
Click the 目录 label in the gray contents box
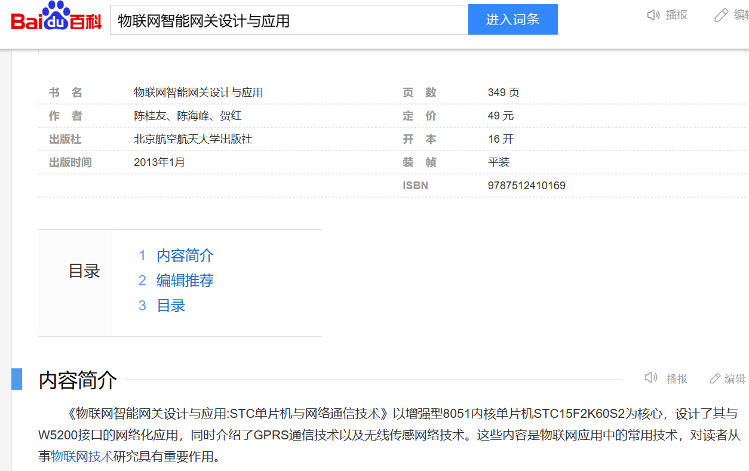(x=84, y=271)
